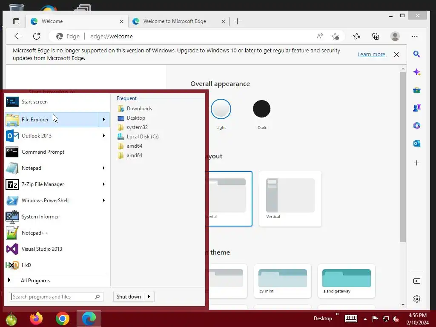Open Visual Studio 2013 from start menu

coord(57,249)
